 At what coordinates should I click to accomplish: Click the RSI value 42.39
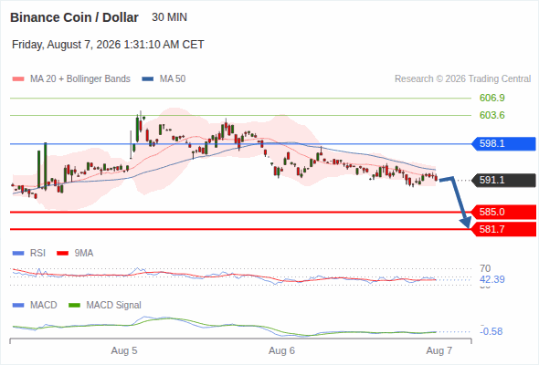(x=492, y=279)
